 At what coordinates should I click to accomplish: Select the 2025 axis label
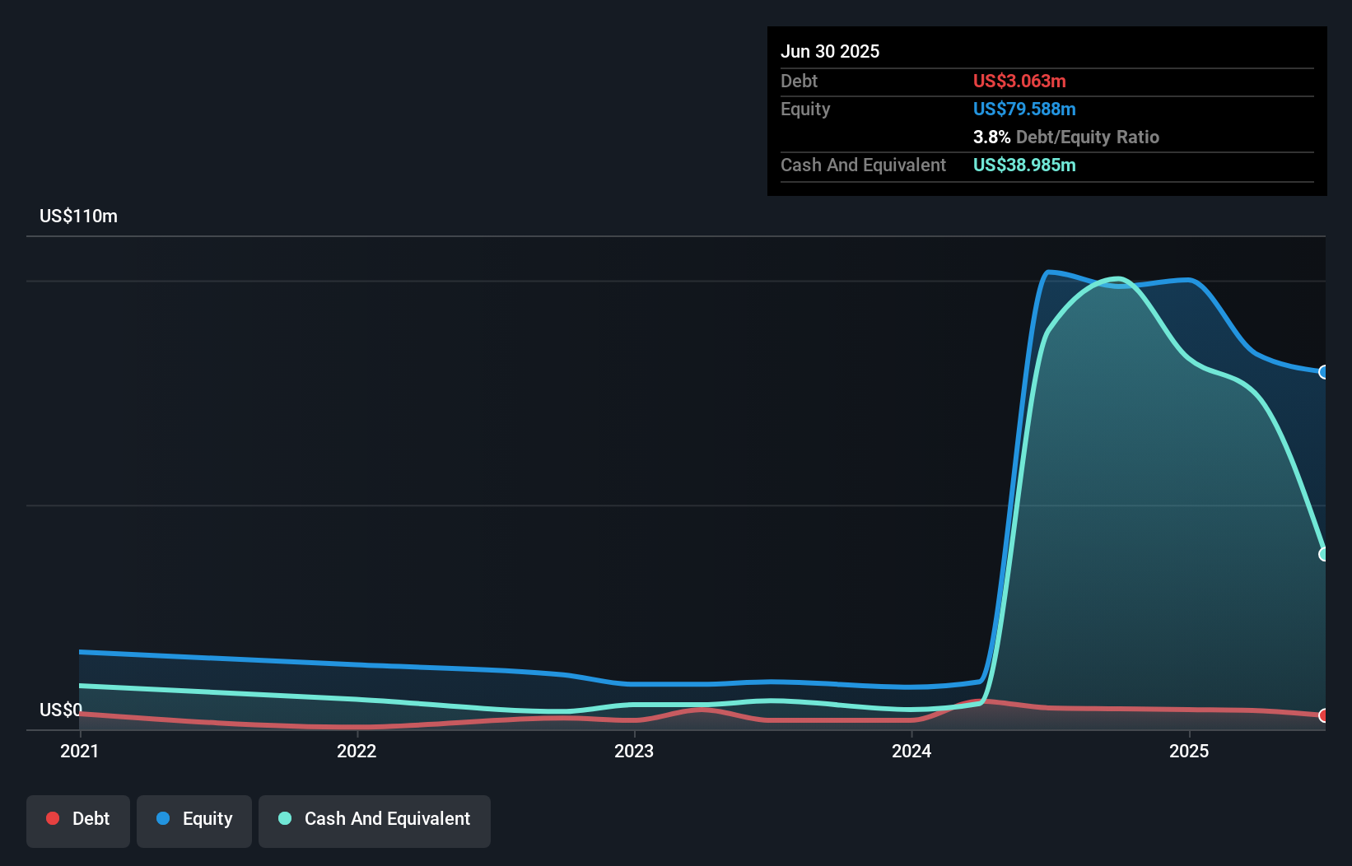[x=1190, y=751]
